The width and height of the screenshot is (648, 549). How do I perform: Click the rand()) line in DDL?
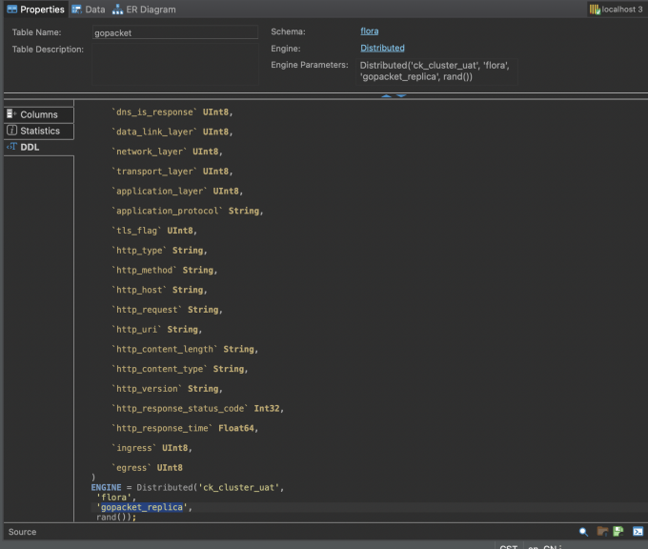coord(116,518)
